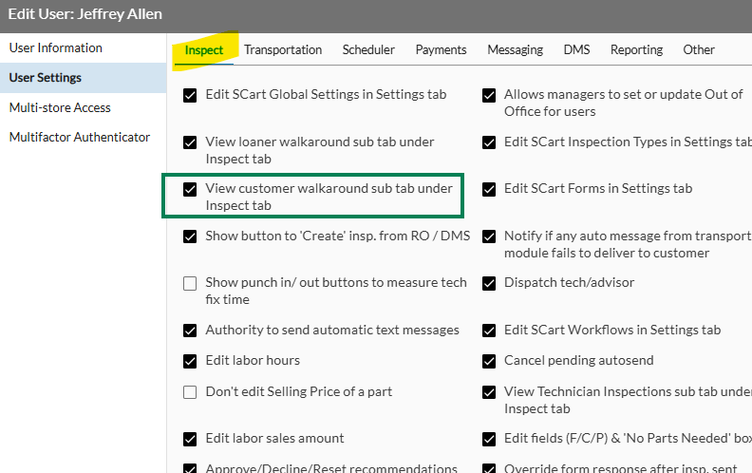Open Multi-store Access section
Viewport: 752px width, 473px height.
tap(60, 107)
